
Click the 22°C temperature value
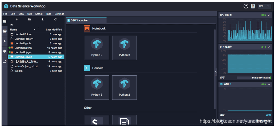(x=268, y=115)
